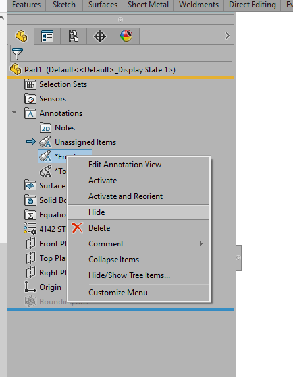Switch to the Sheet Metal tab
The width and height of the screenshot is (293, 377).
coord(148,5)
